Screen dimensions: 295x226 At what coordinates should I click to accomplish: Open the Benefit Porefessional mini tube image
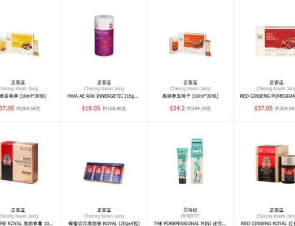190,161
